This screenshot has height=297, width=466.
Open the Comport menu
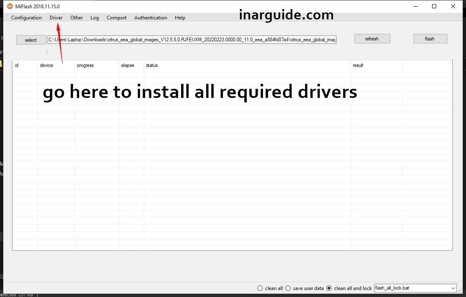click(117, 17)
